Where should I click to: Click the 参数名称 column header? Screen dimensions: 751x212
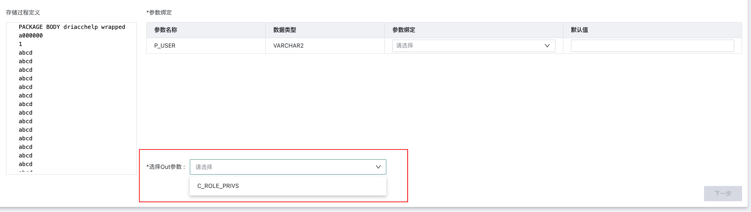coord(166,30)
